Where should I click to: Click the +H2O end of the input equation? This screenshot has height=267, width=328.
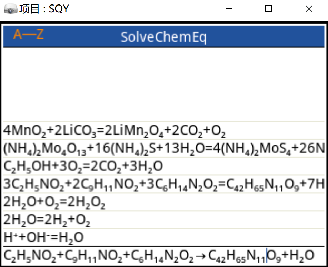298,256
